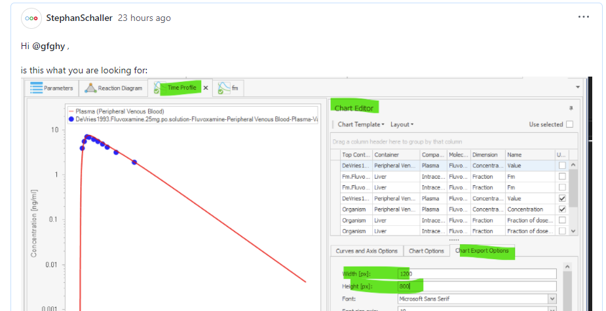Sort by the Top Cont... column header

click(356, 155)
